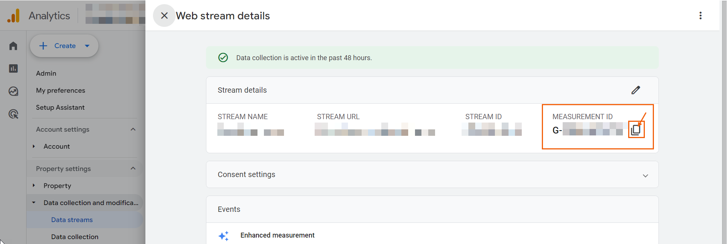Open the three-dot more options menu
Image resolution: width=727 pixels, height=244 pixels.
pyautogui.click(x=700, y=16)
